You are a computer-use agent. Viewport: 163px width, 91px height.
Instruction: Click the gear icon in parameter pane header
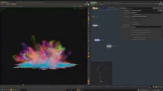pos(154,8)
